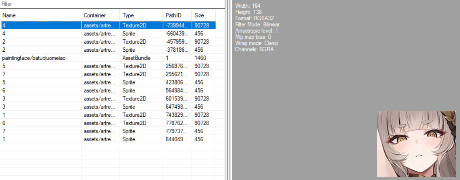Sort assets by PathID column header
The width and height of the screenshot is (460, 180).
176,15
